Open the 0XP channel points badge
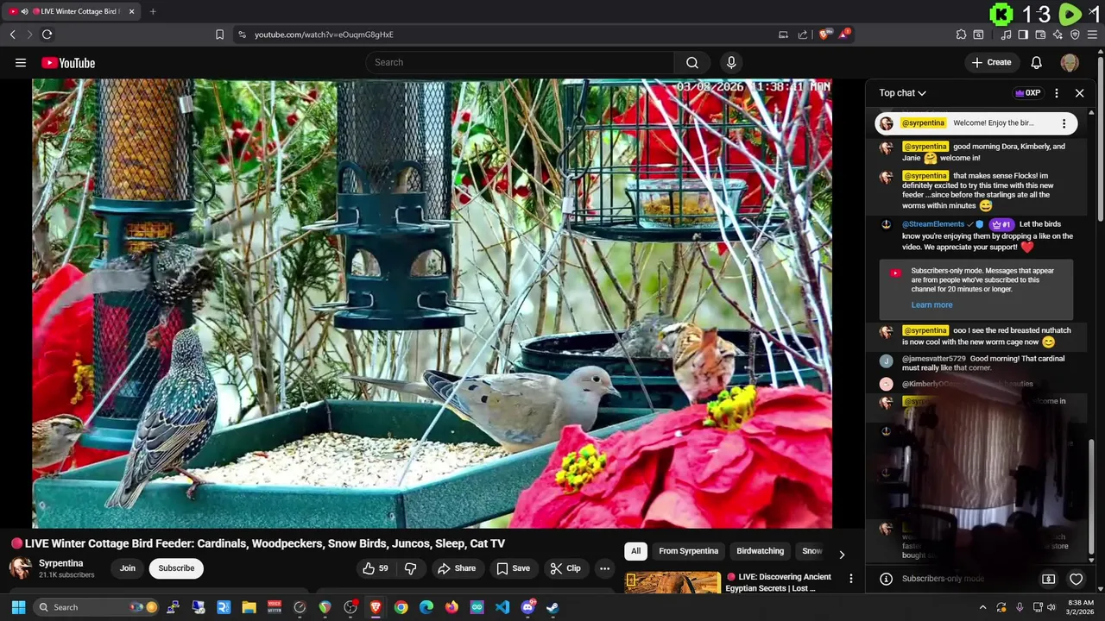Viewport: 1105px width, 621px height. pos(1027,93)
